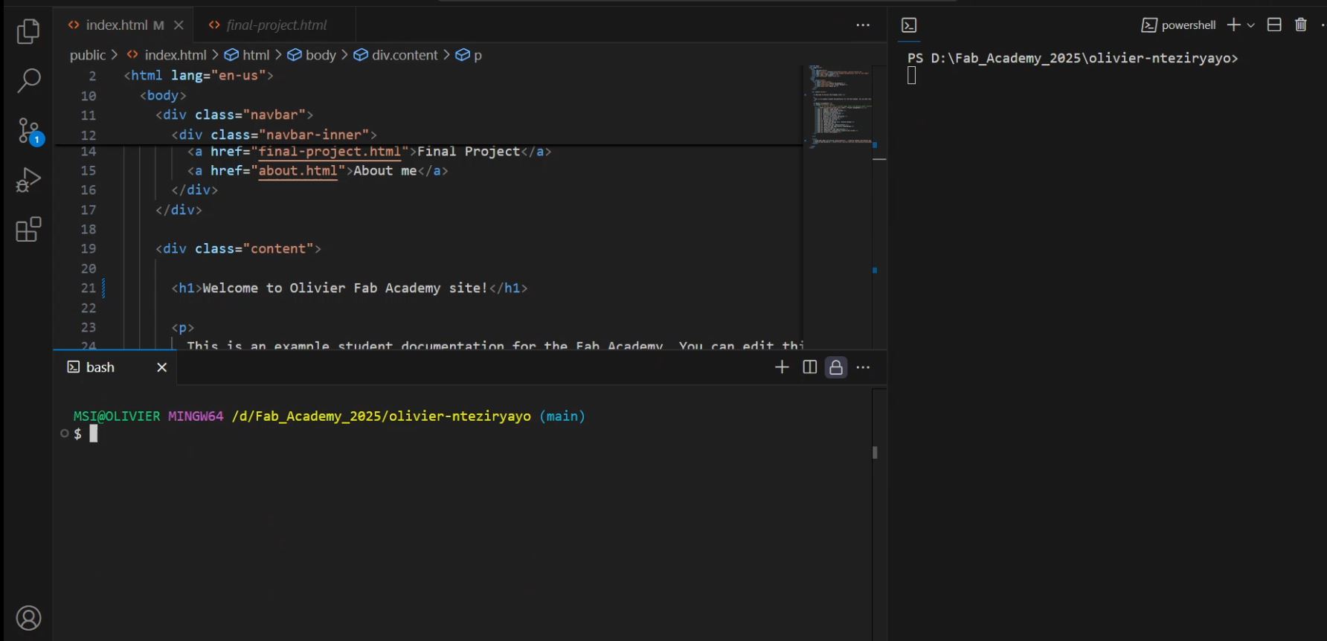The image size is (1327, 641).
Task: Open the Explorer view in activity bar
Action: [28, 31]
